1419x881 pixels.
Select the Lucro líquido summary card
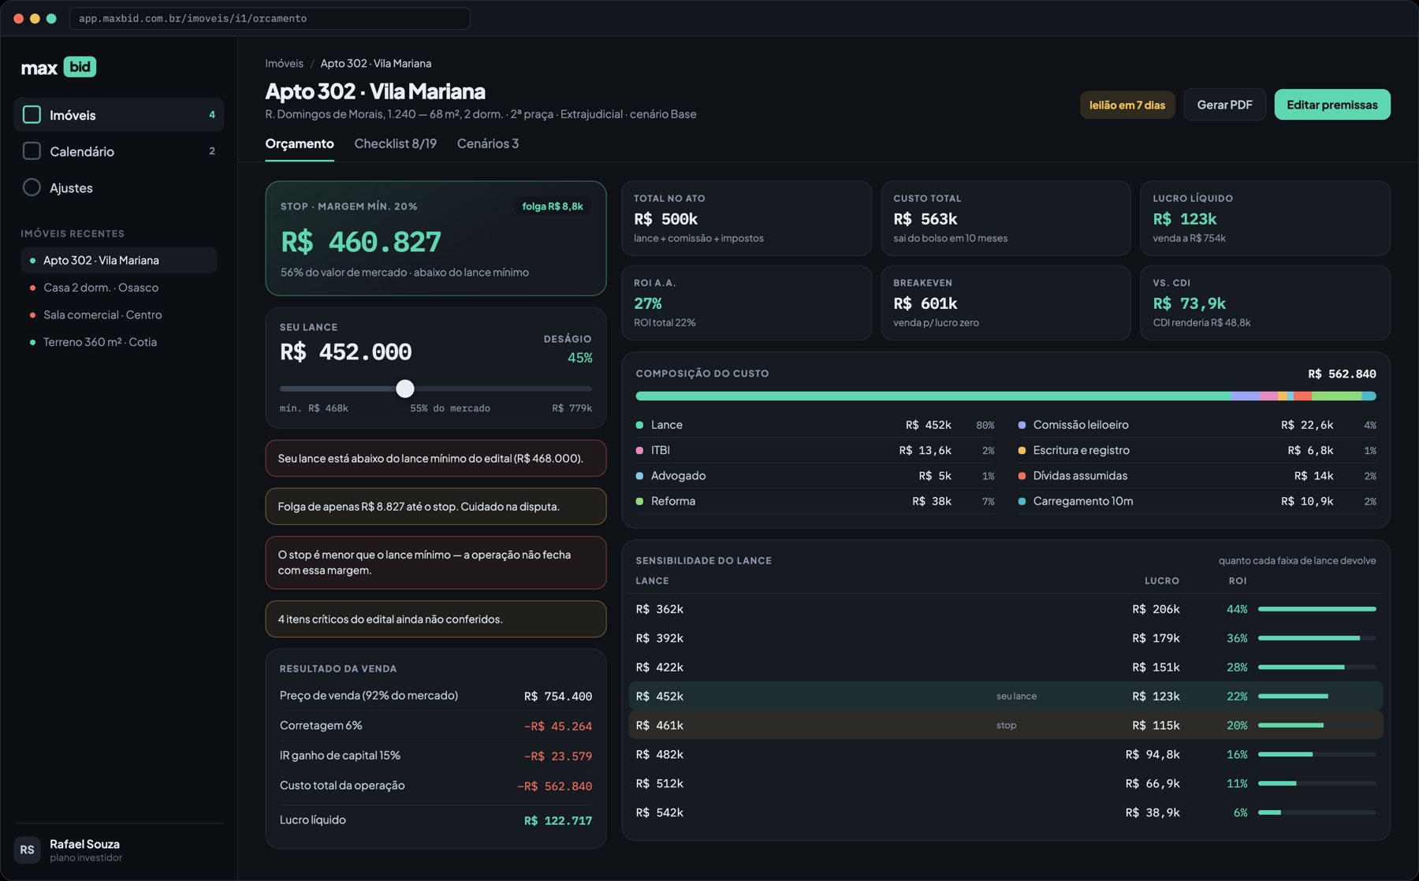(x=1265, y=218)
